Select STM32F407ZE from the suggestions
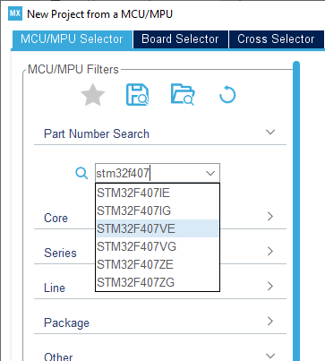This screenshot has height=361, width=325. tap(158, 264)
